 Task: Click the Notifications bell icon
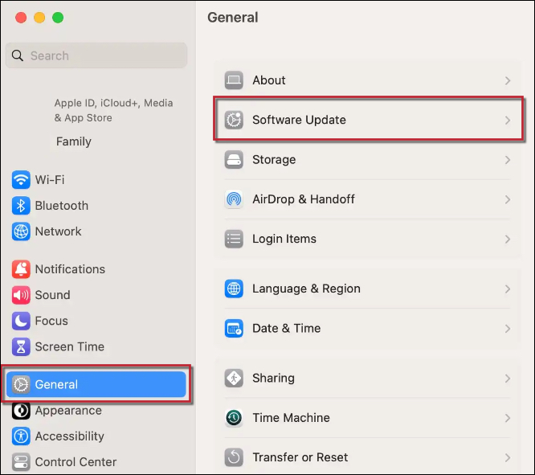click(21, 269)
